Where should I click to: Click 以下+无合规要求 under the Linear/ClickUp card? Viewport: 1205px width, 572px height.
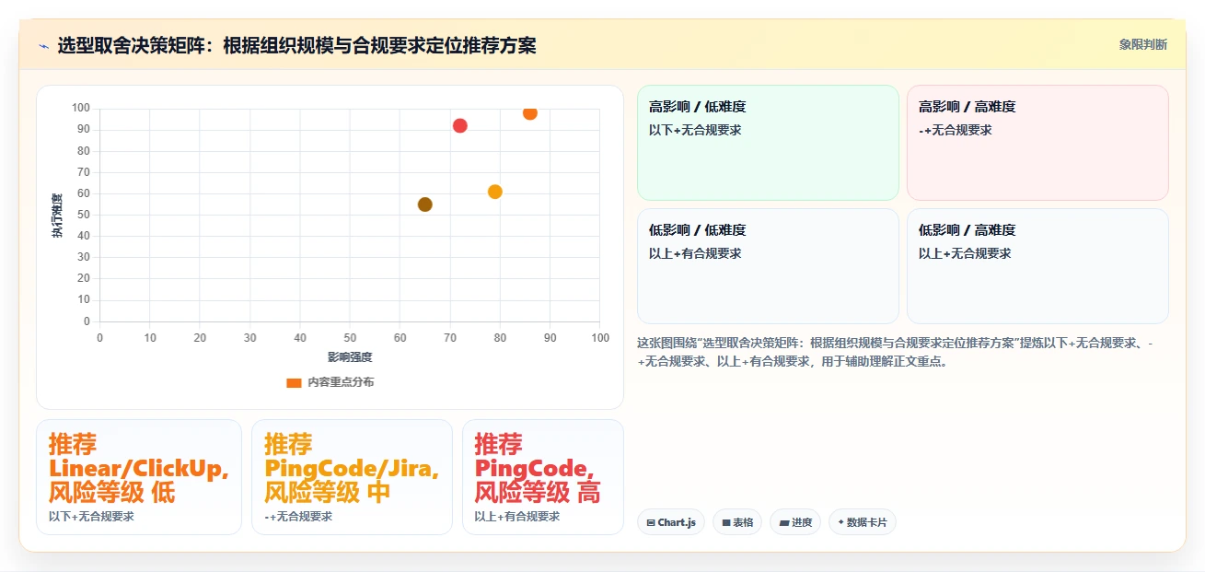(x=91, y=517)
